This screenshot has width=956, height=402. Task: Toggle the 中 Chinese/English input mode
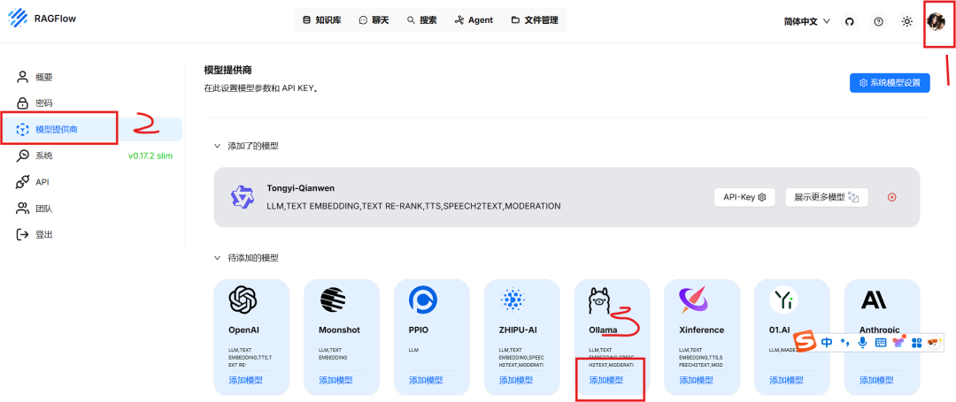pyautogui.click(x=827, y=343)
